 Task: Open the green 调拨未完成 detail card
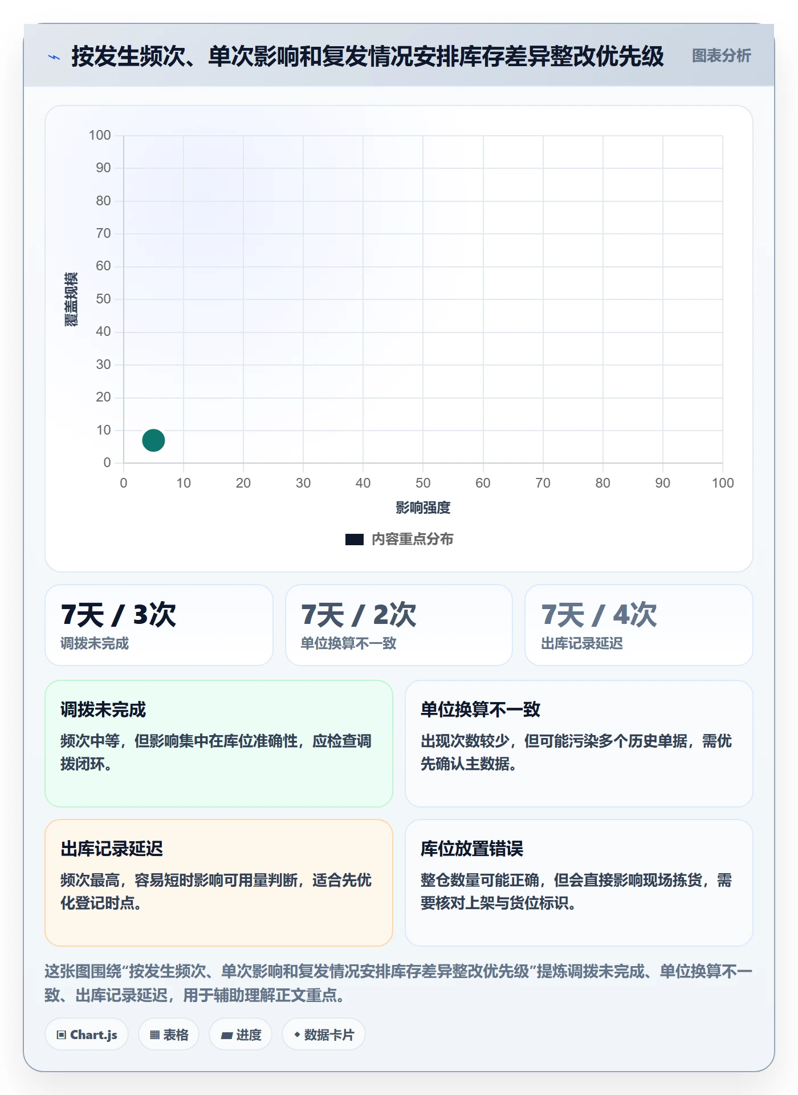click(219, 744)
